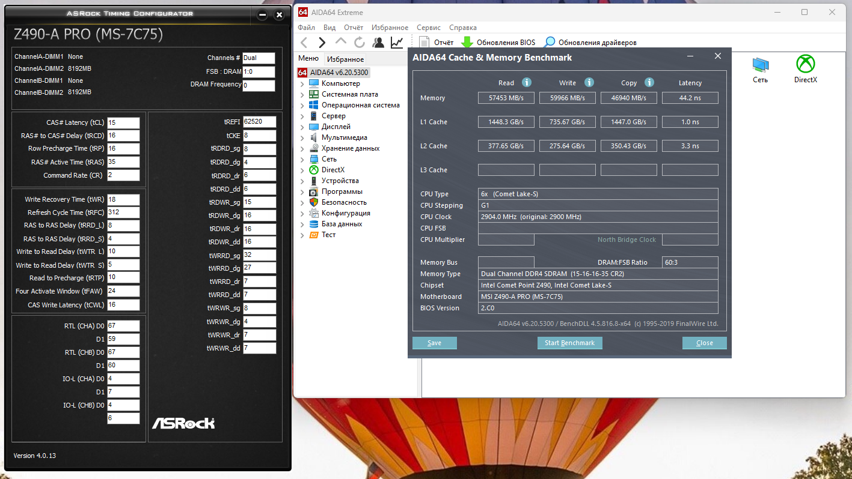The image size is (852, 479).
Task: Open the Избранное menu in menu bar
Action: (x=390, y=28)
